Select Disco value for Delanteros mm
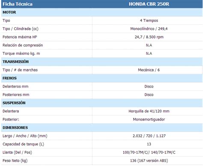 click(149, 86)
